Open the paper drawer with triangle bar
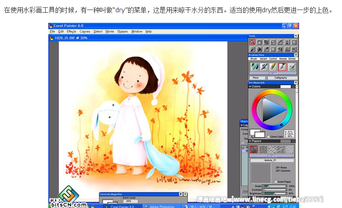Screen dimensions: 342x208 click(x=272, y=156)
